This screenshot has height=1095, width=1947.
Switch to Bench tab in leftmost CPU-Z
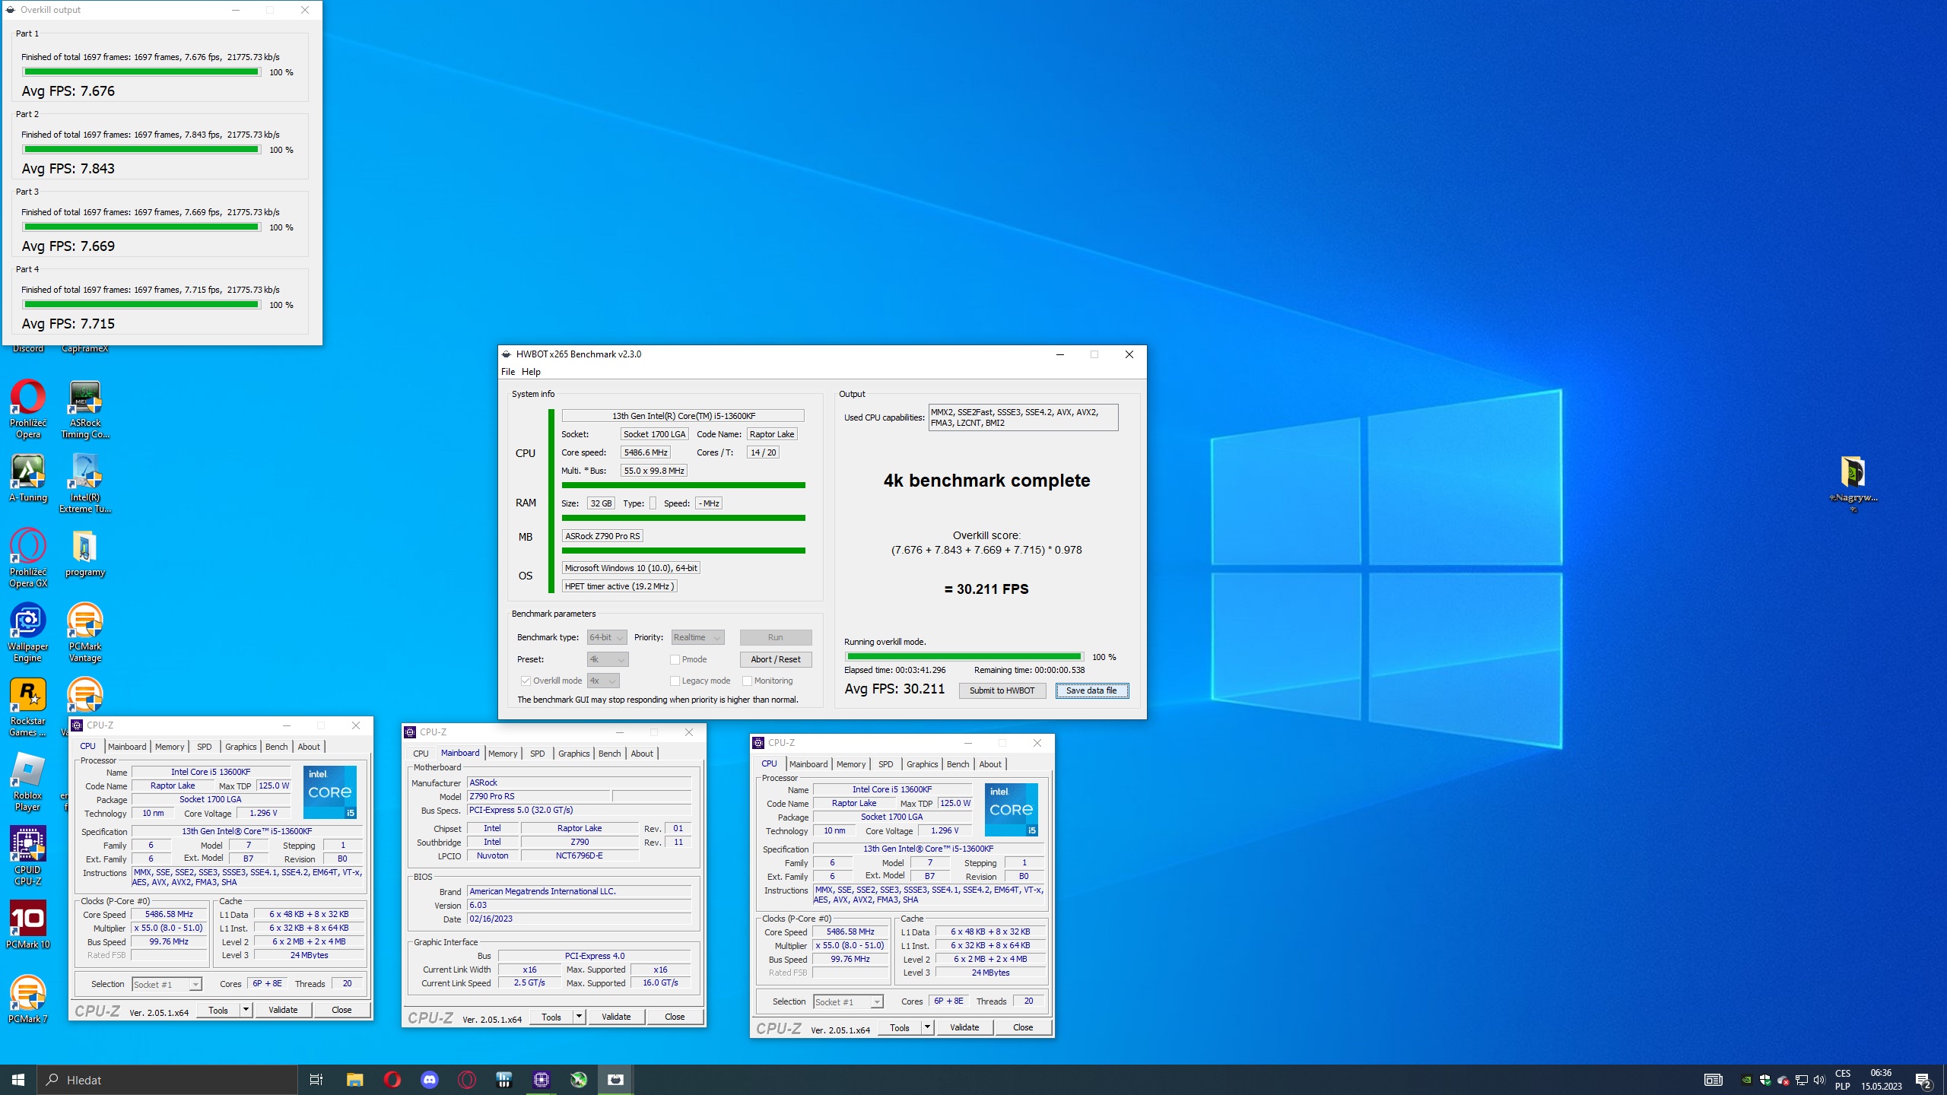tap(276, 747)
